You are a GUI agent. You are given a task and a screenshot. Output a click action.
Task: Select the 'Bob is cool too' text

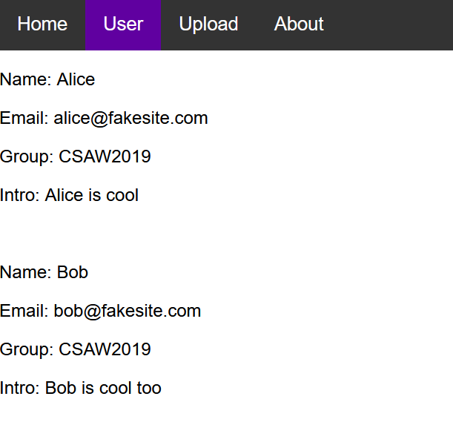[x=103, y=388]
